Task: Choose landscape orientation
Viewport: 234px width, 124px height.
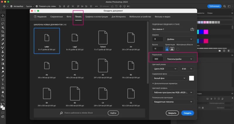Action: (172, 49)
